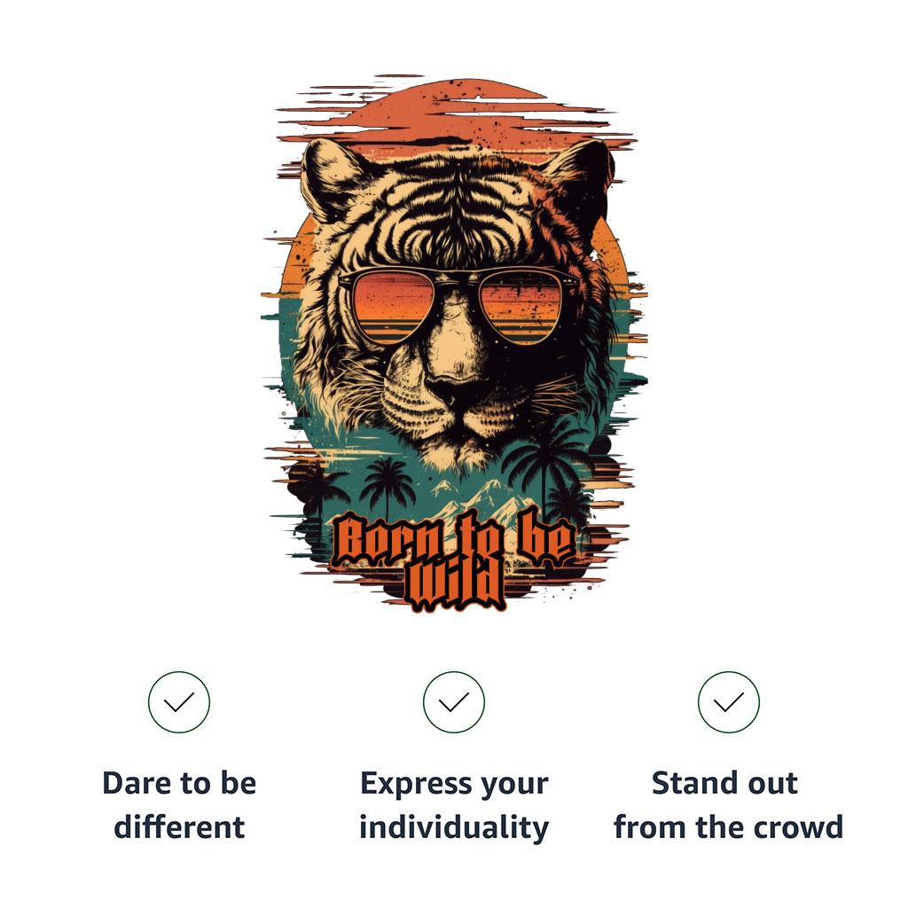
Task: Select the 'Stand out from the crowd' text
Action: pyautogui.click(x=729, y=805)
